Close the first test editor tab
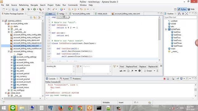This screenshot has height=111, width=198. click(x=54, y=14)
